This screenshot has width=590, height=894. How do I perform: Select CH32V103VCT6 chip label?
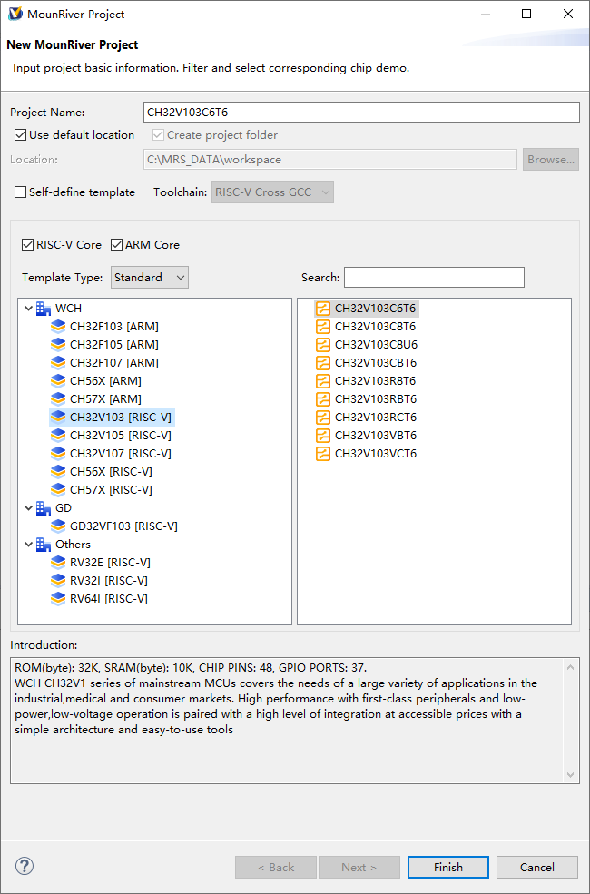pyautogui.click(x=376, y=454)
